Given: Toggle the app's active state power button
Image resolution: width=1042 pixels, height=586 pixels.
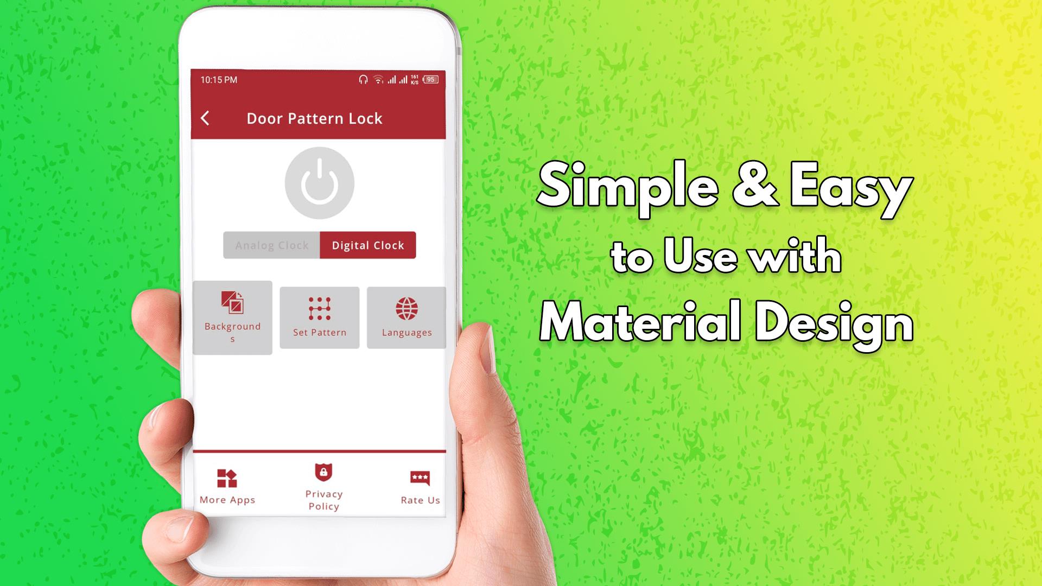Looking at the screenshot, I should [x=320, y=184].
